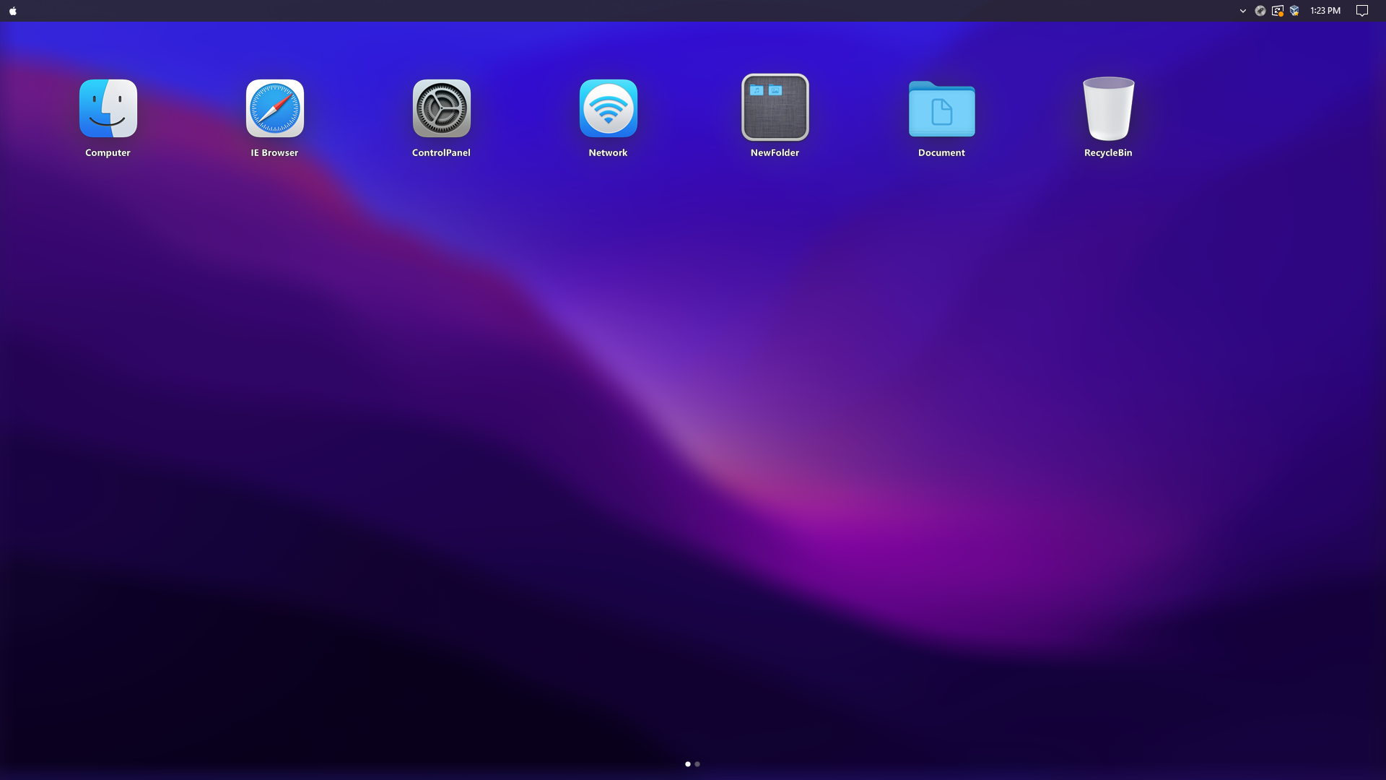Image resolution: width=1386 pixels, height=780 pixels.
Task: Select the first page indicator dot
Action: coord(688,764)
